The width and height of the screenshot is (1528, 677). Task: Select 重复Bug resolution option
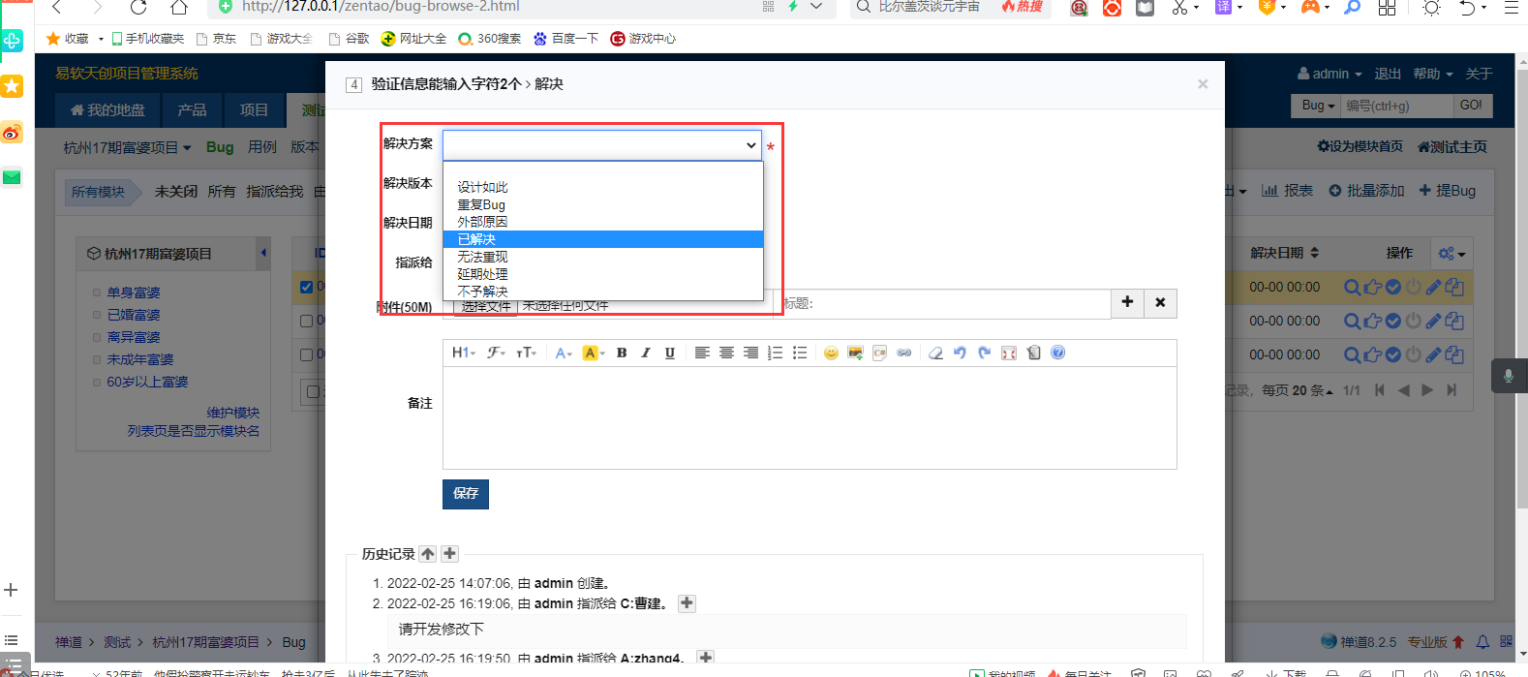coord(603,204)
